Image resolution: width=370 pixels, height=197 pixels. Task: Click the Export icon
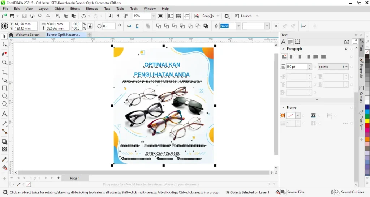(x=118, y=16)
